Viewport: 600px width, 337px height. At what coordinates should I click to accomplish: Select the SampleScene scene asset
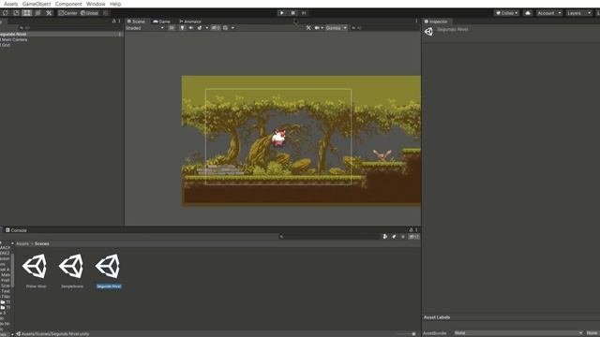[72, 271]
